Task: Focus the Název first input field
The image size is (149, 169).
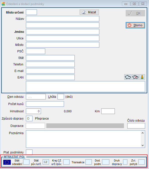Action: pyautogui.click(x=63, y=19)
